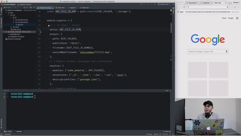Select webpack.config.js in the project tree
Viewport: 241px width, 136px height.
coord(16,37)
